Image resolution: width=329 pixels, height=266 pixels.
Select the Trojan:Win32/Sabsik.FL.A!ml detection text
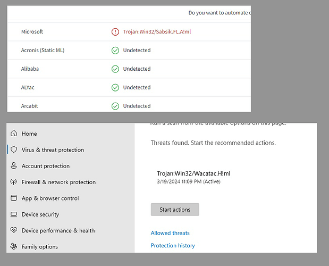[157, 32]
